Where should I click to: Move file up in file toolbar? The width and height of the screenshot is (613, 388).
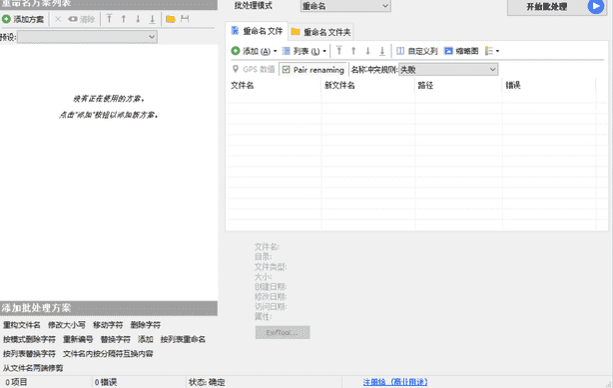[353, 51]
